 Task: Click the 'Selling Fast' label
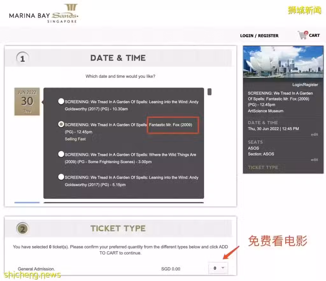pyautogui.click(x=75, y=139)
